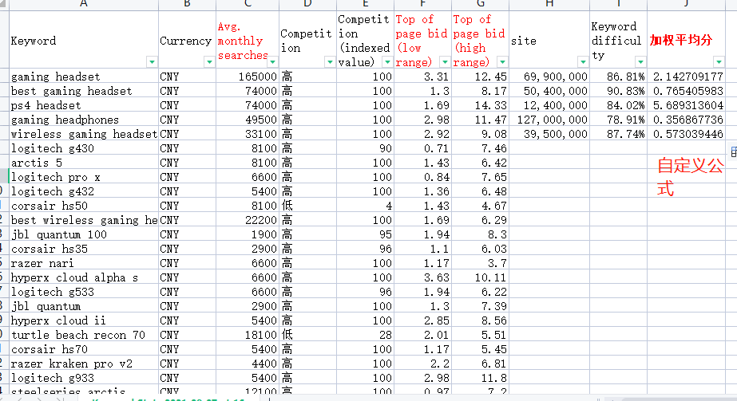Image resolution: width=737 pixels, height=401 pixels.
Task: Select the '低' competition cell for corsair hs50
Action: 308,206
